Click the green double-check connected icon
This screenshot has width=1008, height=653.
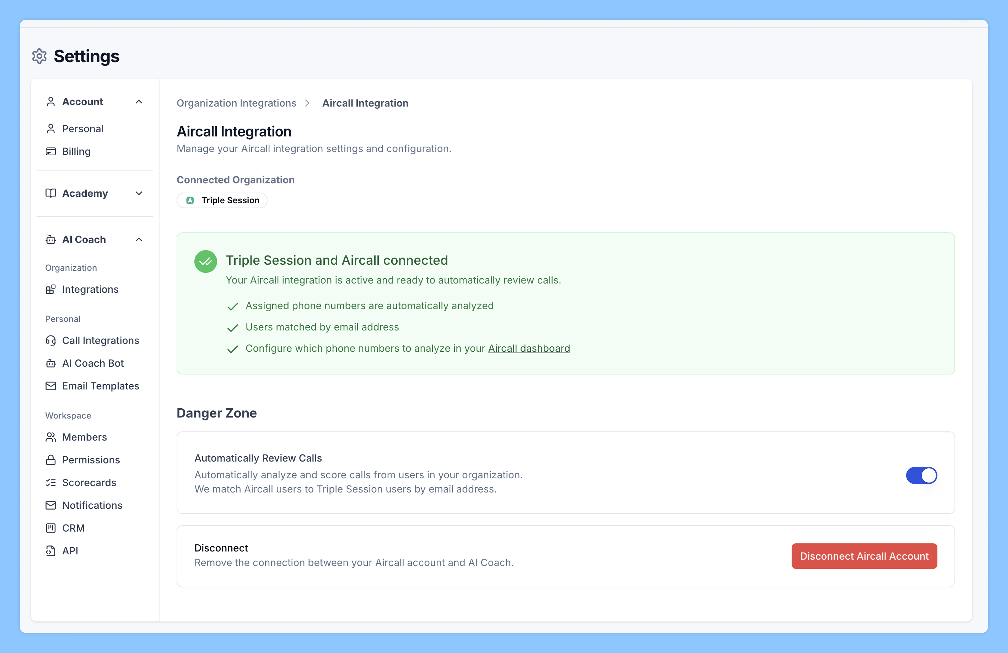[x=206, y=262]
